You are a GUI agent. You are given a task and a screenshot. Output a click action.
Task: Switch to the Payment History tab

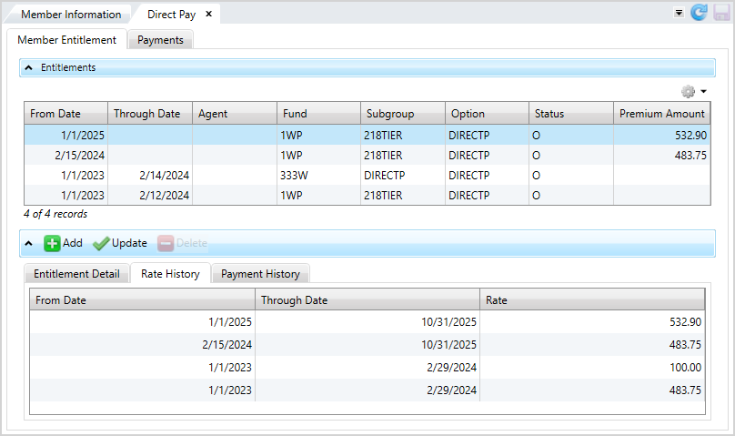pos(260,274)
